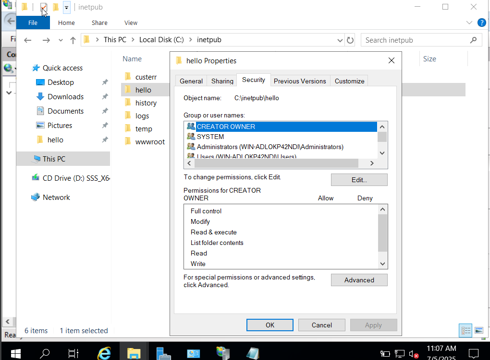Switch to large icons view in status bar

[x=478, y=330]
